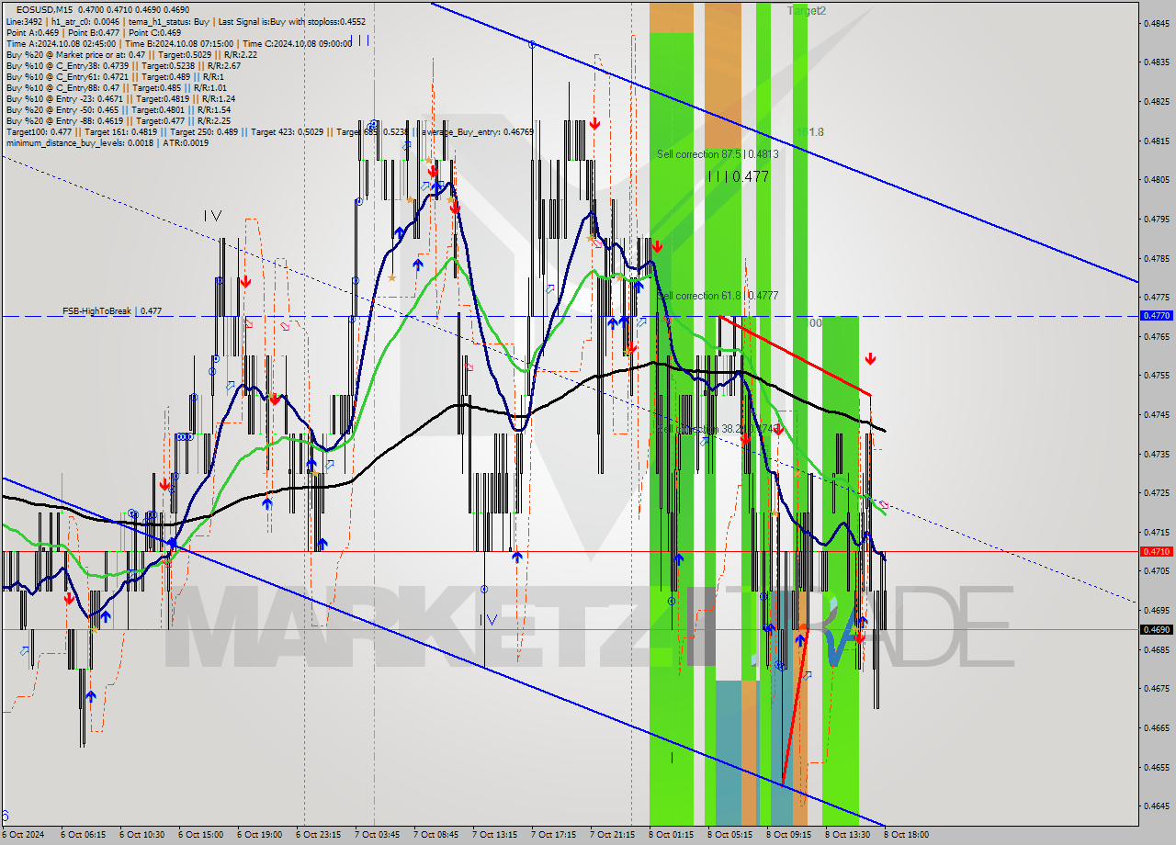Click the blue 0.4770 price tag
The height and width of the screenshot is (845, 1176).
pyautogui.click(x=1156, y=315)
